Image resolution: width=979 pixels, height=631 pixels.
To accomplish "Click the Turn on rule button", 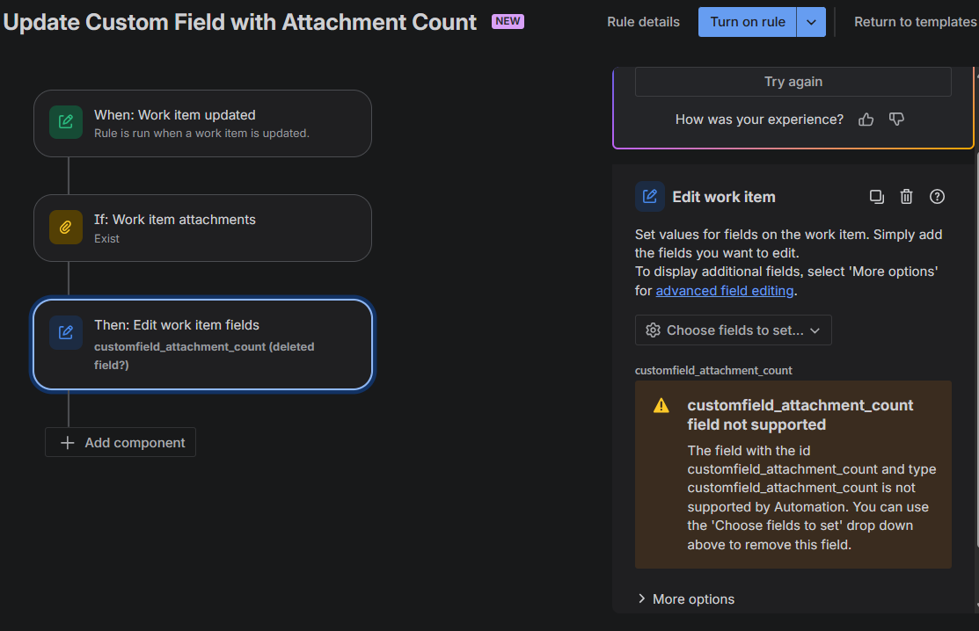I will pos(748,22).
